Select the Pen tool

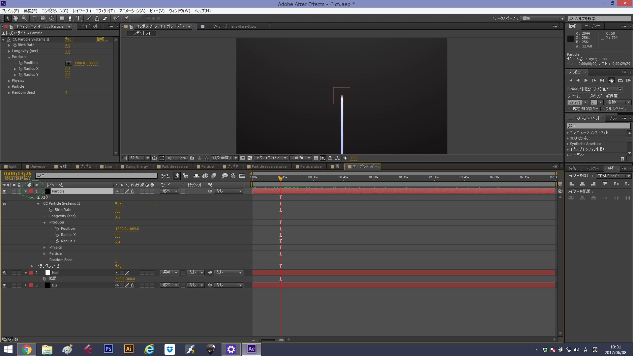(x=70, y=18)
